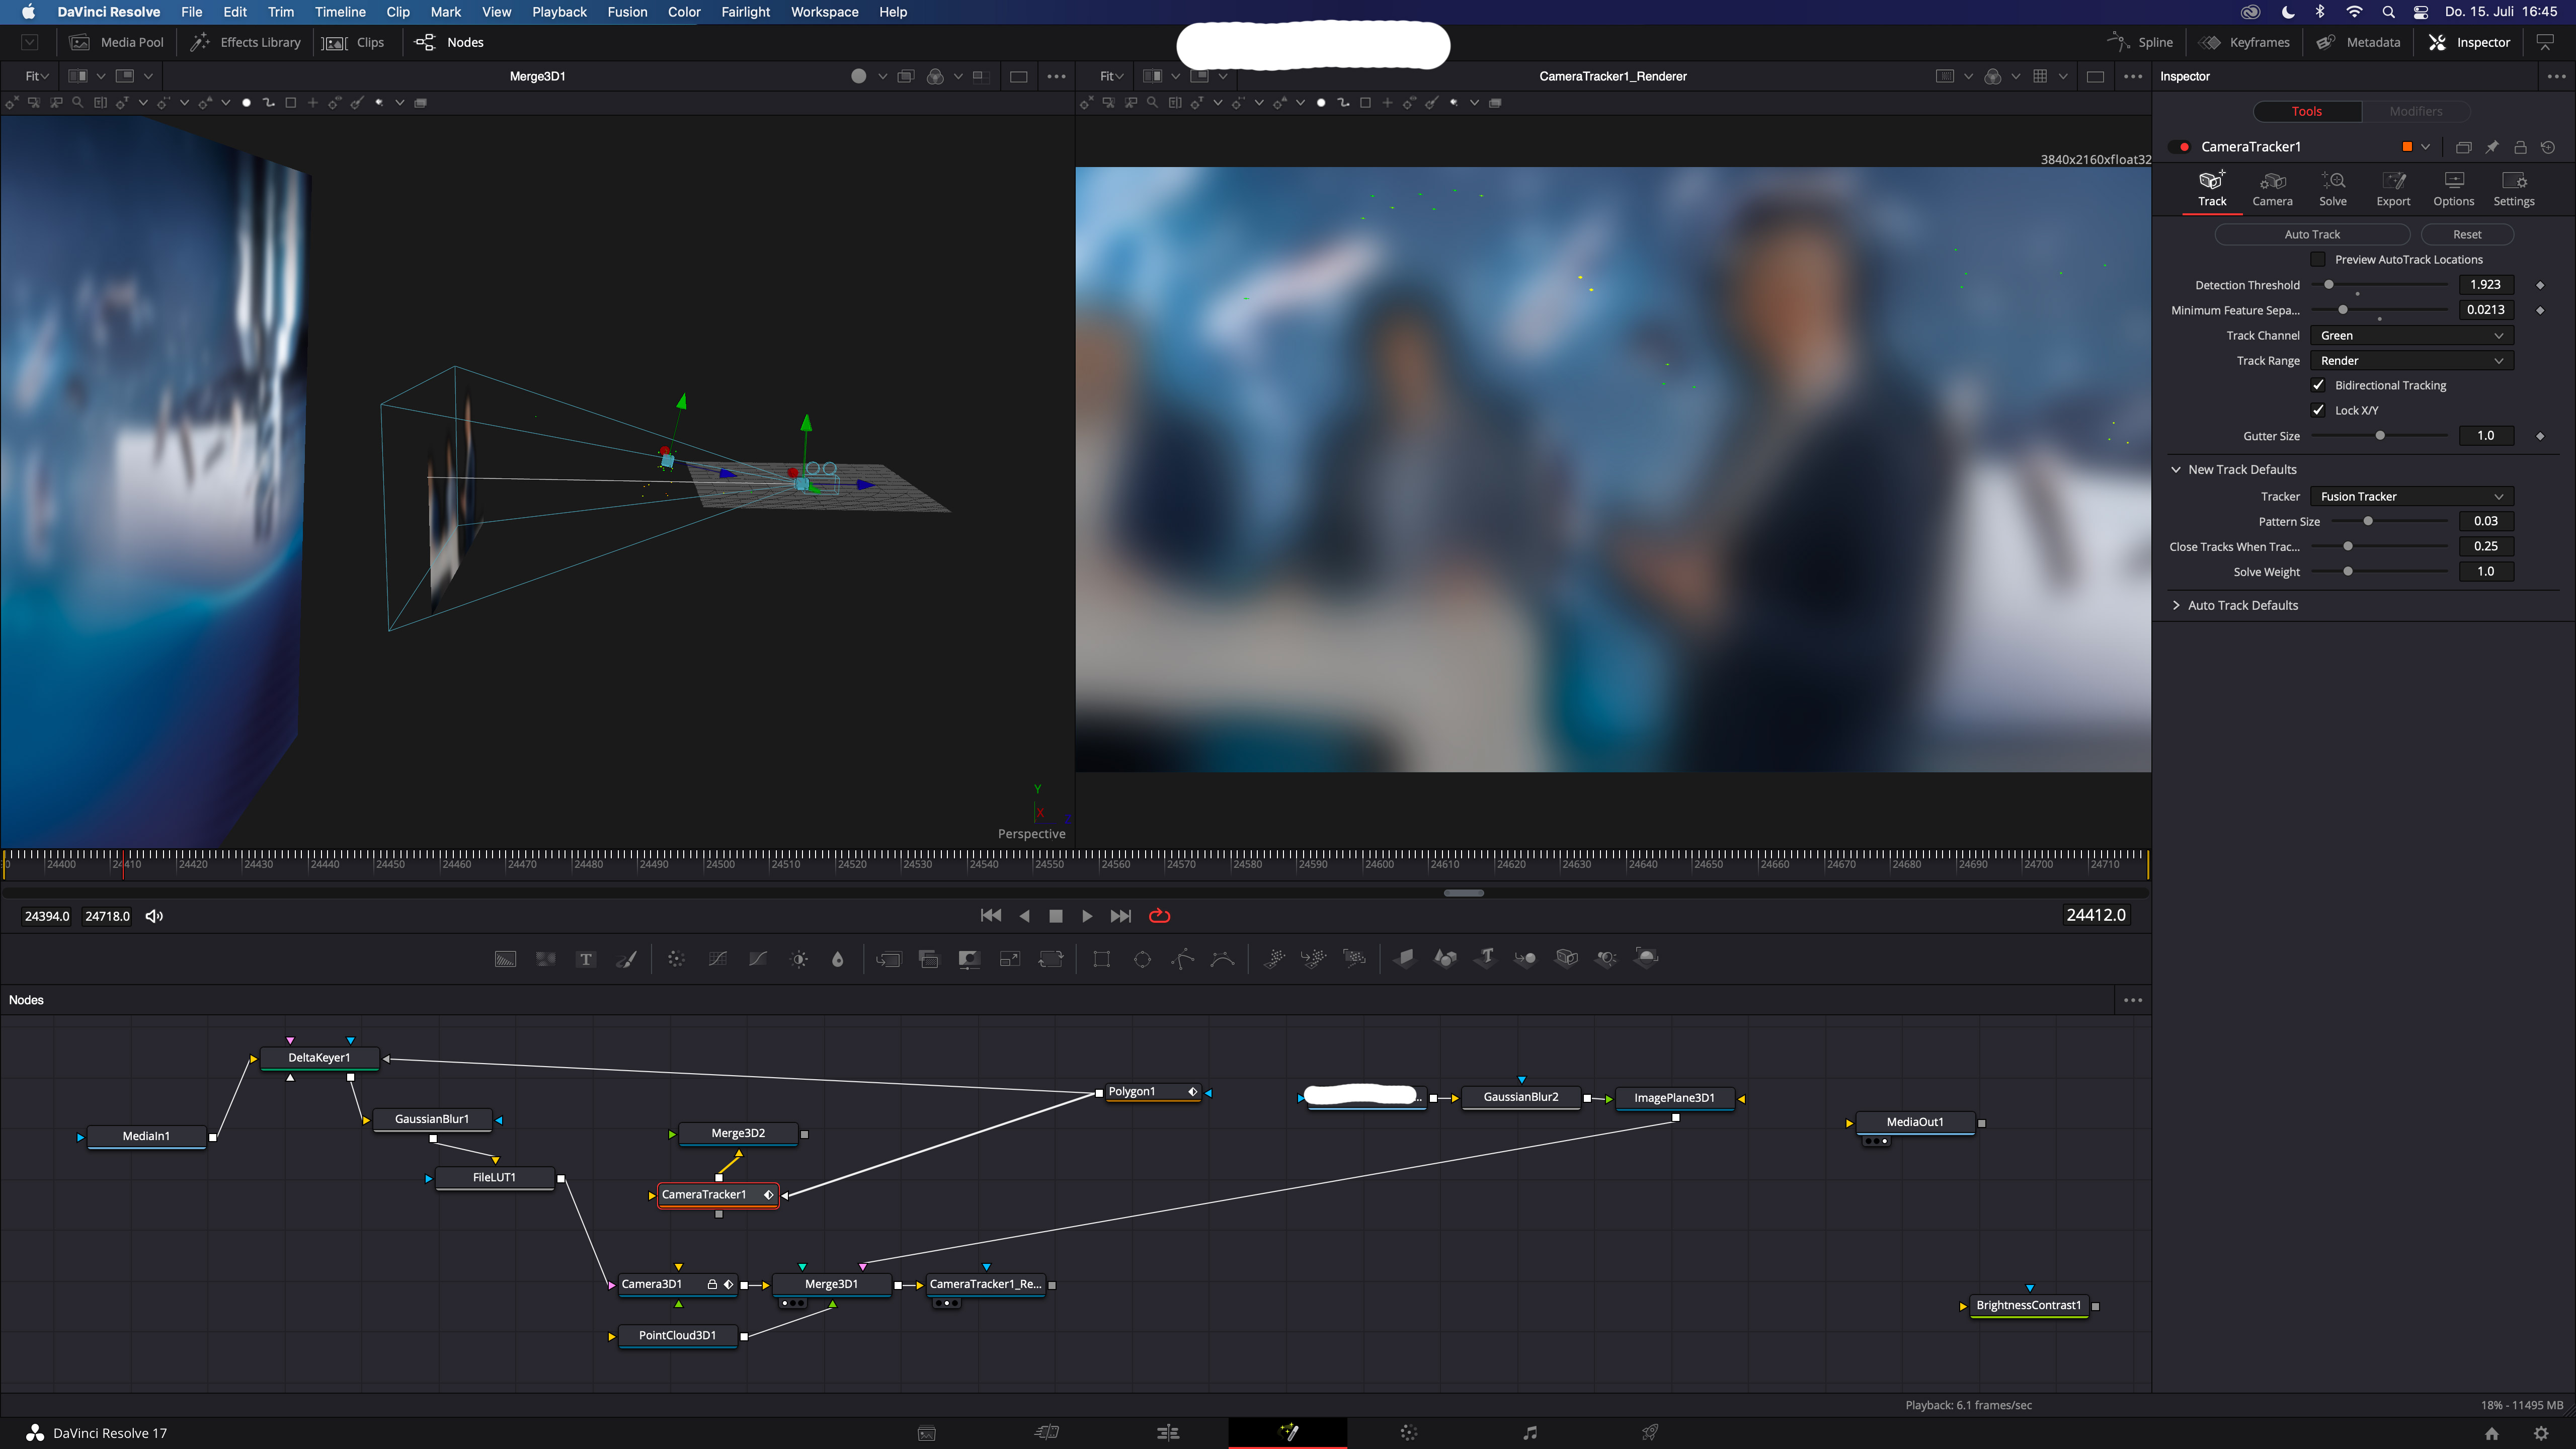Click the Auto Track button

[x=2312, y=234]
